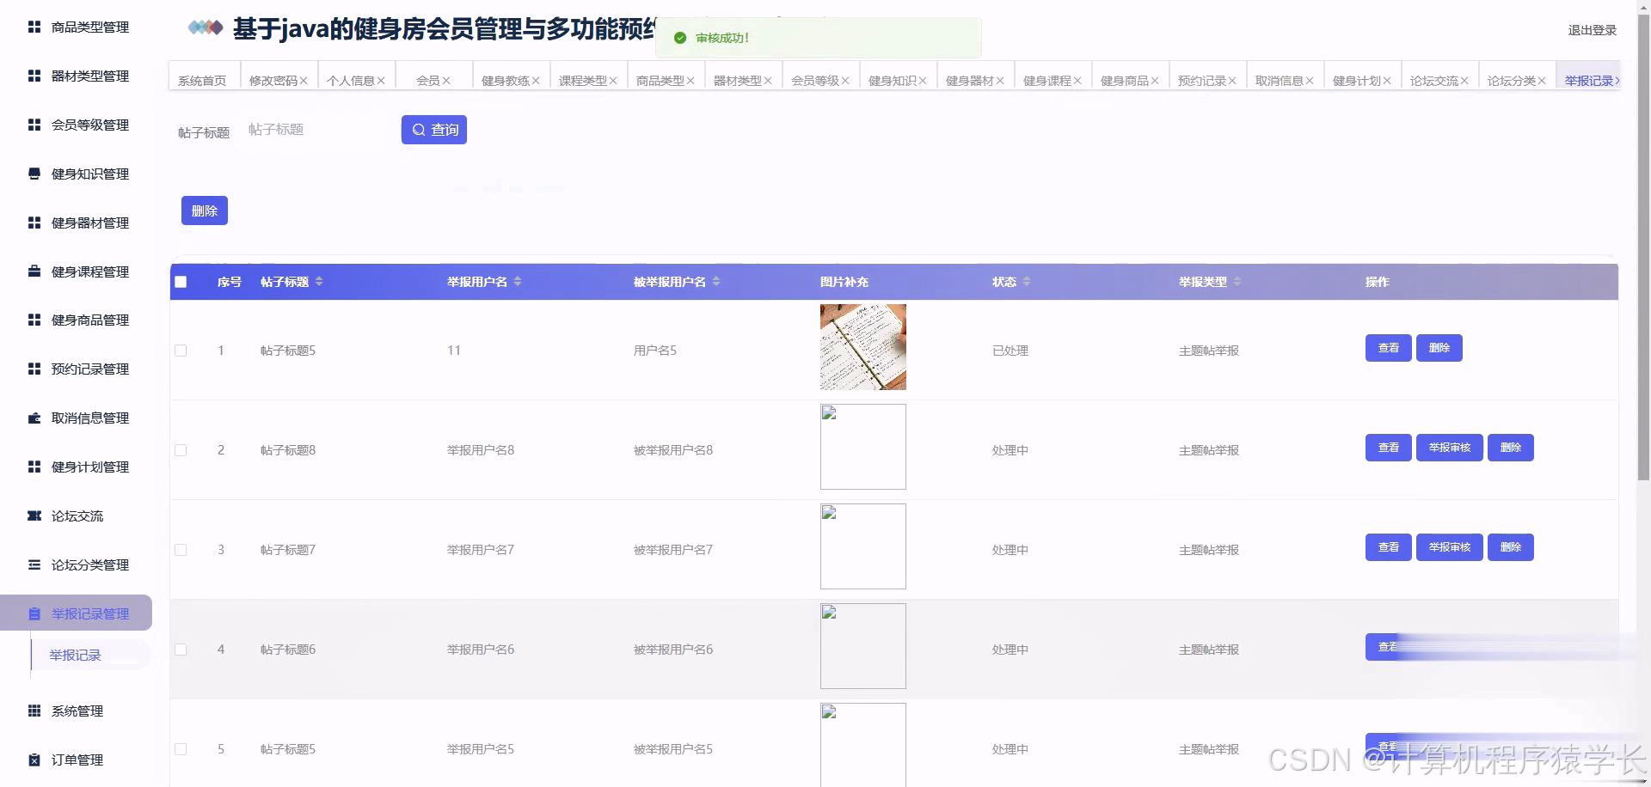Open 订单管理 via its sidebar icon
This screenshot has height=787, width=1651.
[35, 760]
